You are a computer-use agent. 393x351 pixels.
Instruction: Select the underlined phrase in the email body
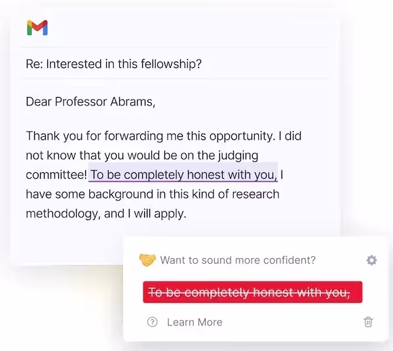pos(184,175)
